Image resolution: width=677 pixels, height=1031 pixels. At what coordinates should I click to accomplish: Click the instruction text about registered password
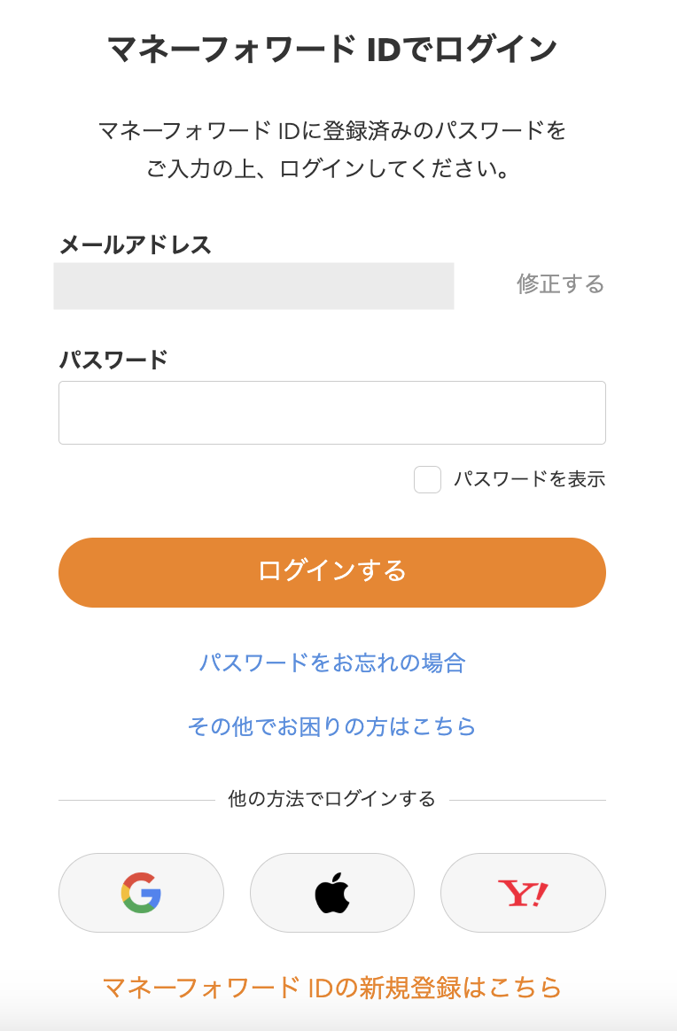tap(331, 150)
